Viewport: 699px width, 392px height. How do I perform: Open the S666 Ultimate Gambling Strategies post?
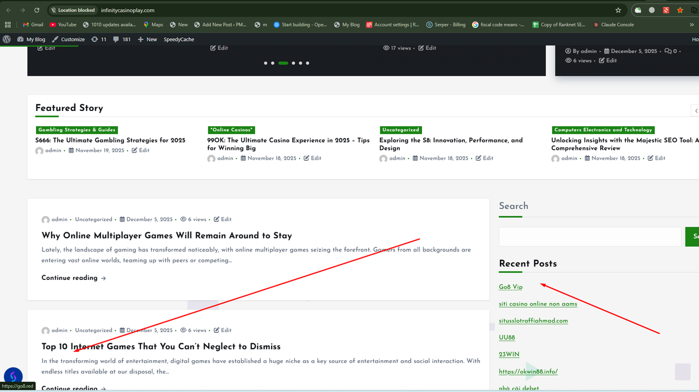(110, 141)
